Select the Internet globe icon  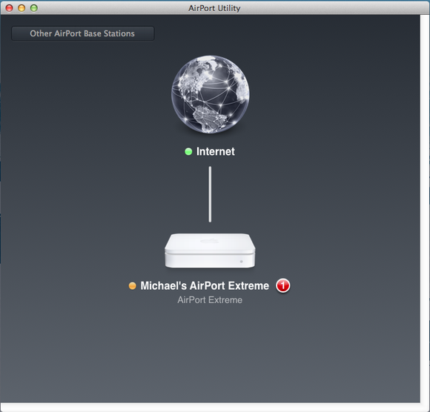pos(211,94)
